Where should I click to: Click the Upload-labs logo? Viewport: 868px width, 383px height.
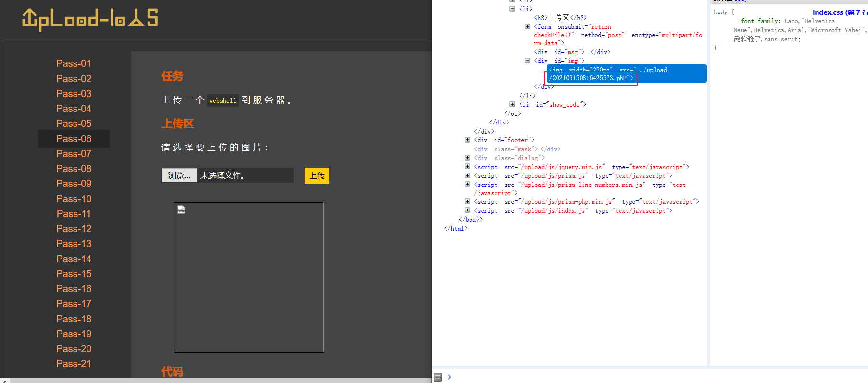point(90,19)
